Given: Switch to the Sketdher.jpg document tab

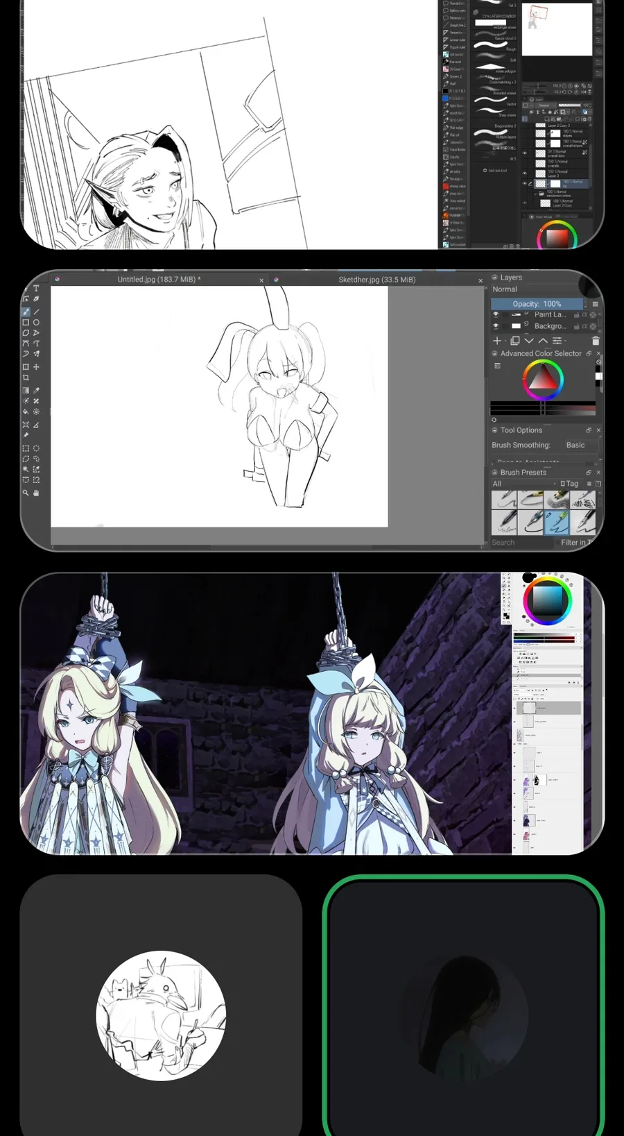Looking at the screenshot, I should coord(376,280).
